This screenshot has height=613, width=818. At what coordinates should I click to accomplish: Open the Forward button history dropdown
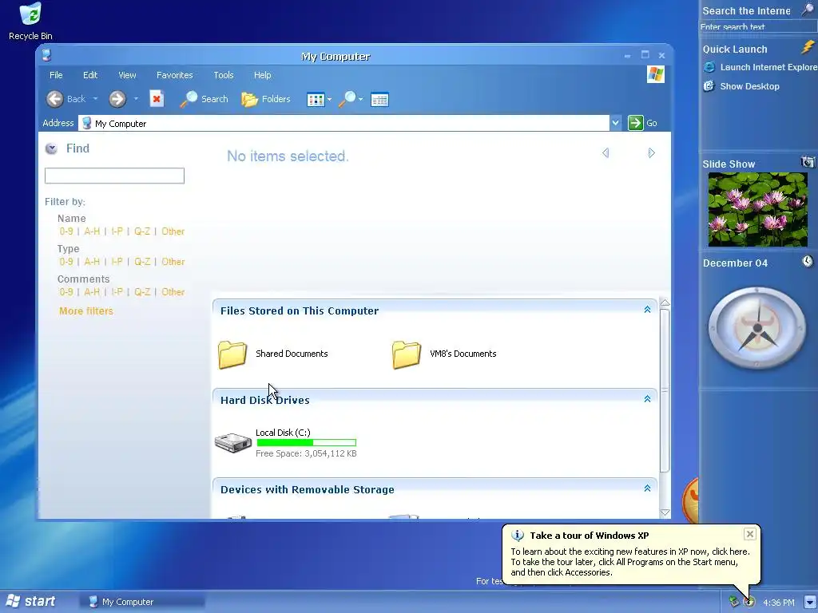(136, 99)
